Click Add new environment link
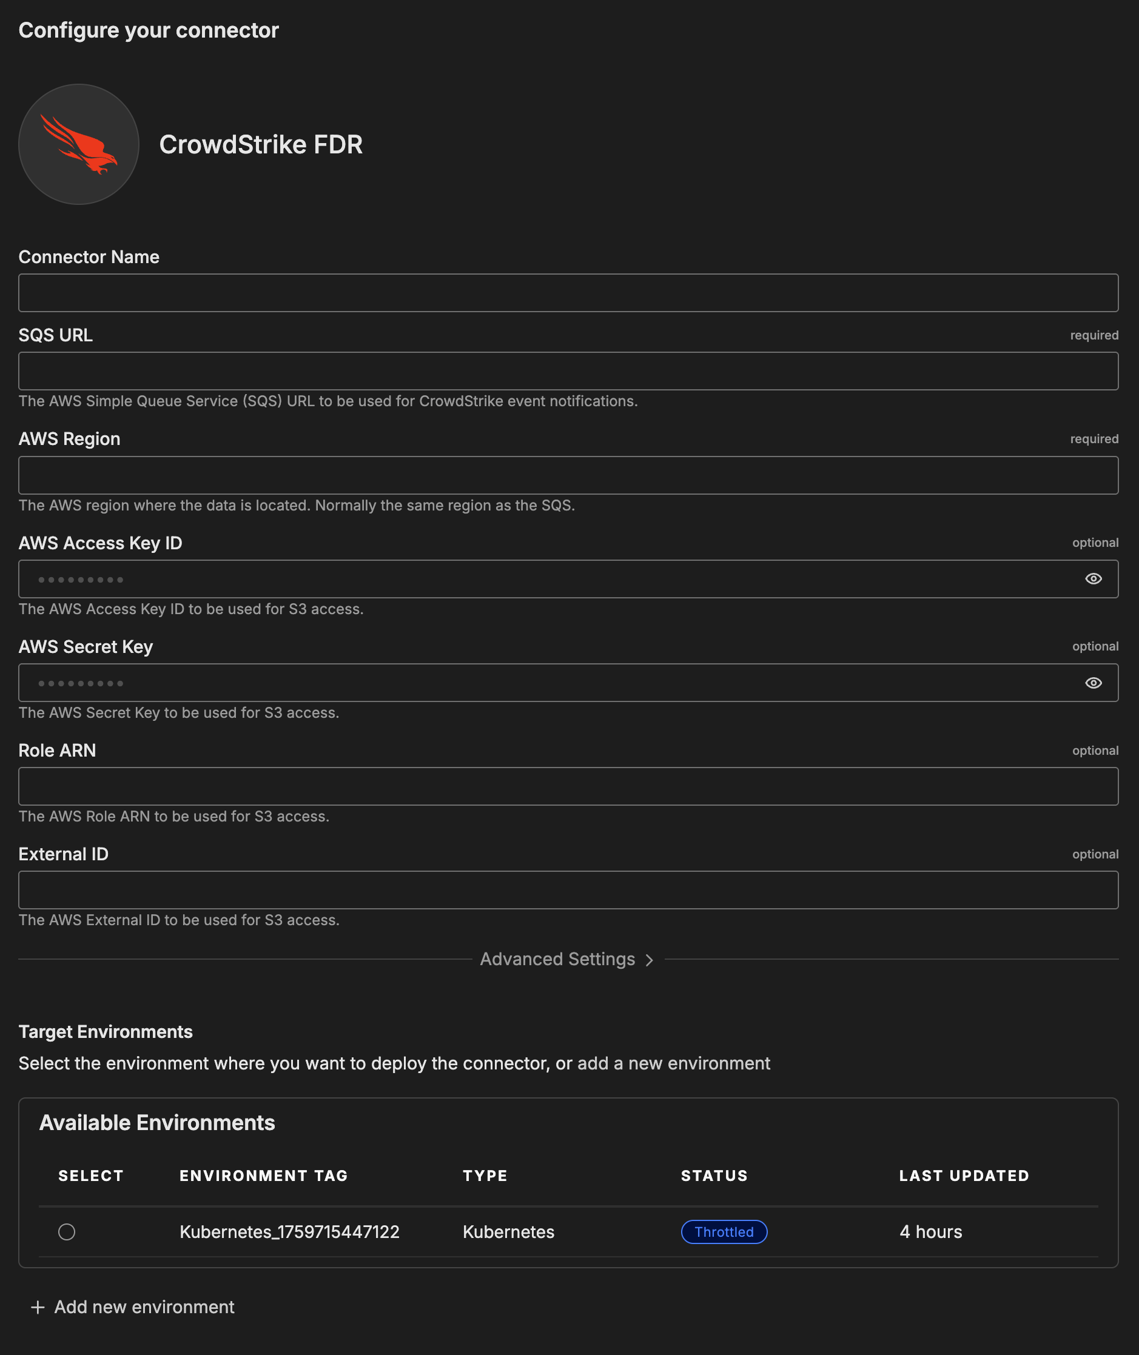1139x1355 pixels. [x=144, y=1306]
